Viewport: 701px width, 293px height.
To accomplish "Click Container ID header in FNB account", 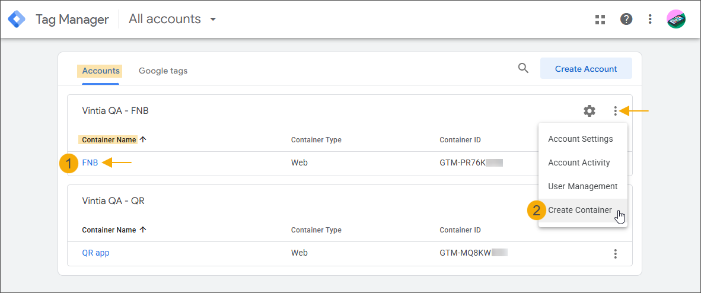I will [460, 140].
